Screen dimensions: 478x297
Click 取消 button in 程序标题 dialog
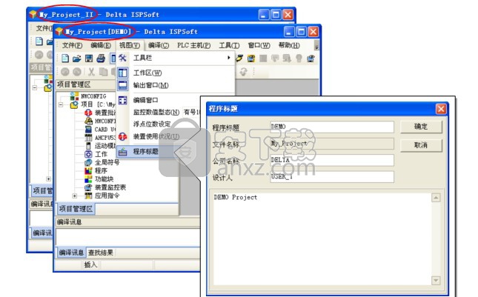click(x=421, y=145)
